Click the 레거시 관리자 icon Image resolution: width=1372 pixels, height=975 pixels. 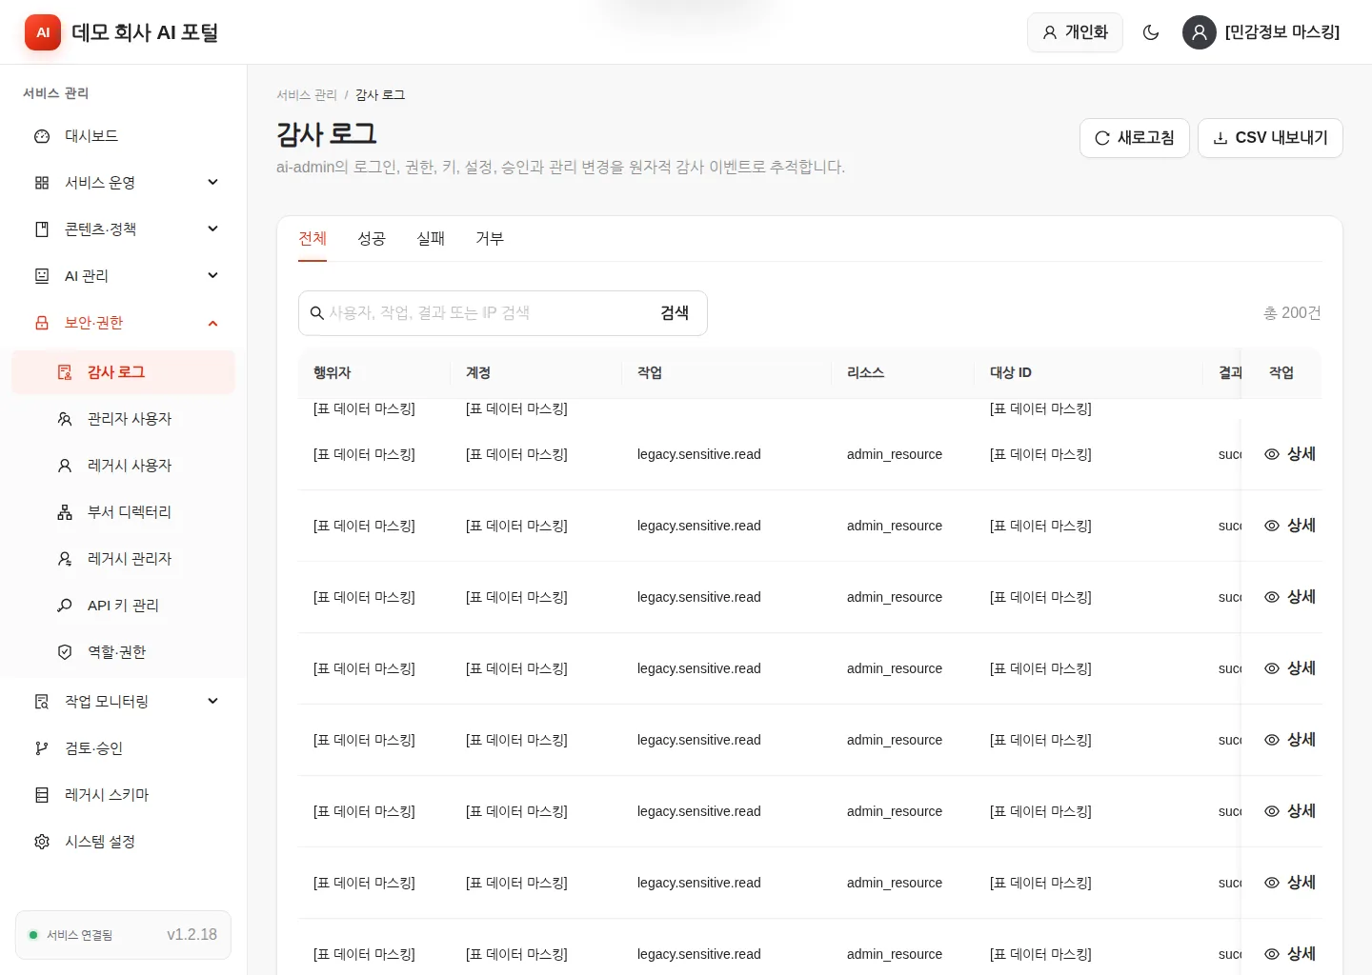[x=65, y=559]
